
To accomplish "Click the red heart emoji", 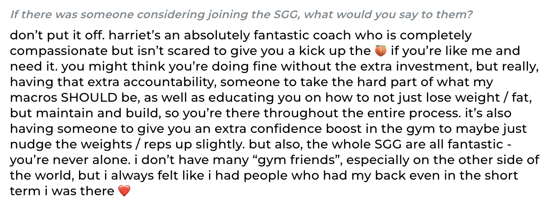I will click(124, 191).
